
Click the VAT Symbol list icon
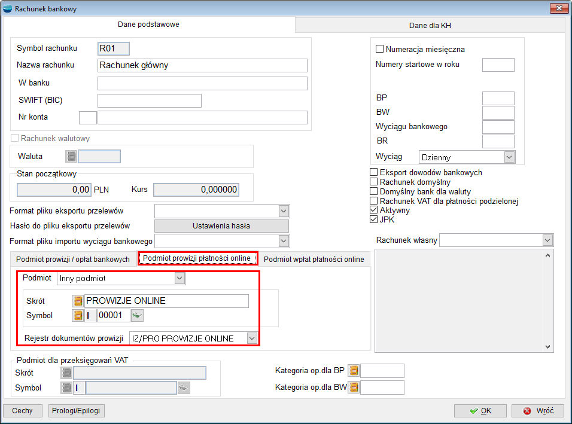[x=66, y=388]
